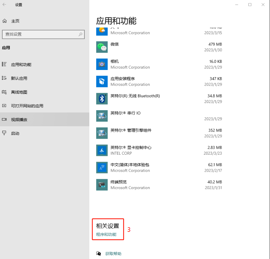Open 可打开网站的应用 page
Image resolution: width=270 pixels, height=259 pixels.
[x=27, y=106]
